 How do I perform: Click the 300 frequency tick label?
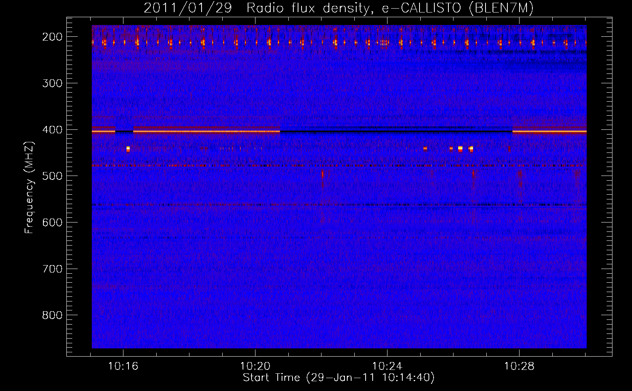52,83
